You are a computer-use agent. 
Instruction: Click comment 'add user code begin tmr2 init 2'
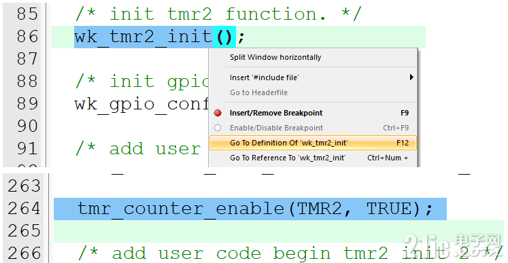pyautogui.click(x=290, y=253)
